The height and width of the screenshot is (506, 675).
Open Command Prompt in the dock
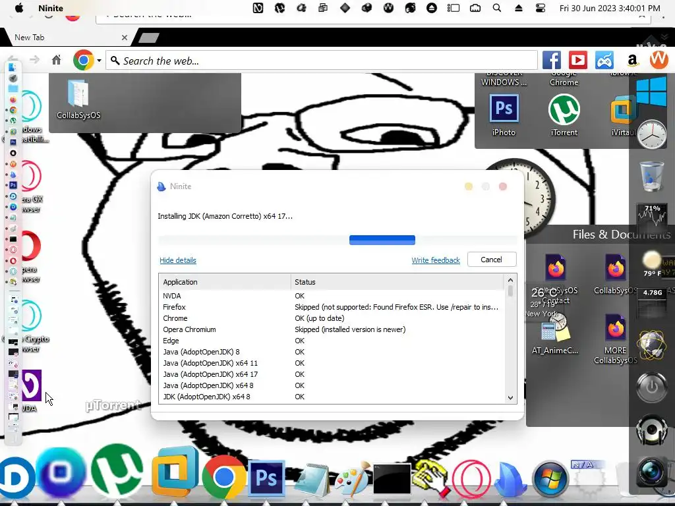coord(392,478)
